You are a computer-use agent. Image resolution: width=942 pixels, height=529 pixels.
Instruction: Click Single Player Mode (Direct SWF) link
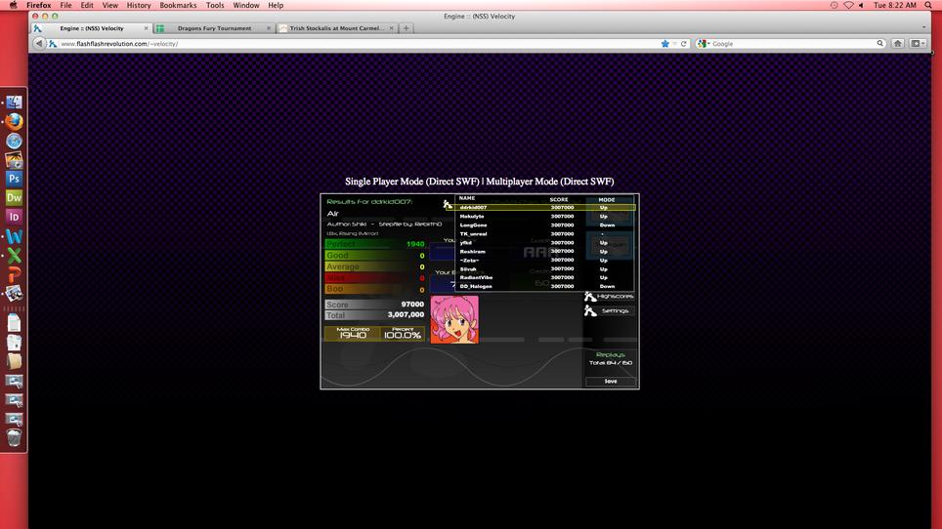click(412, 182)
